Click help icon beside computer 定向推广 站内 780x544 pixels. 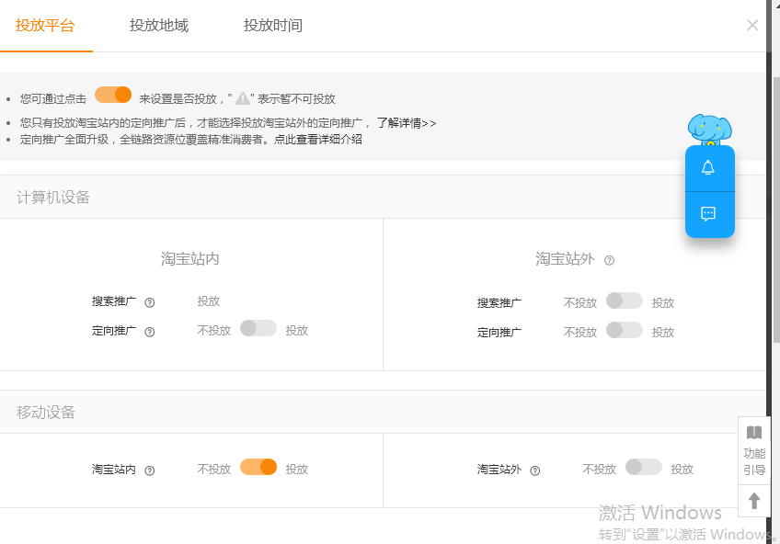click(x=149, y=332)
